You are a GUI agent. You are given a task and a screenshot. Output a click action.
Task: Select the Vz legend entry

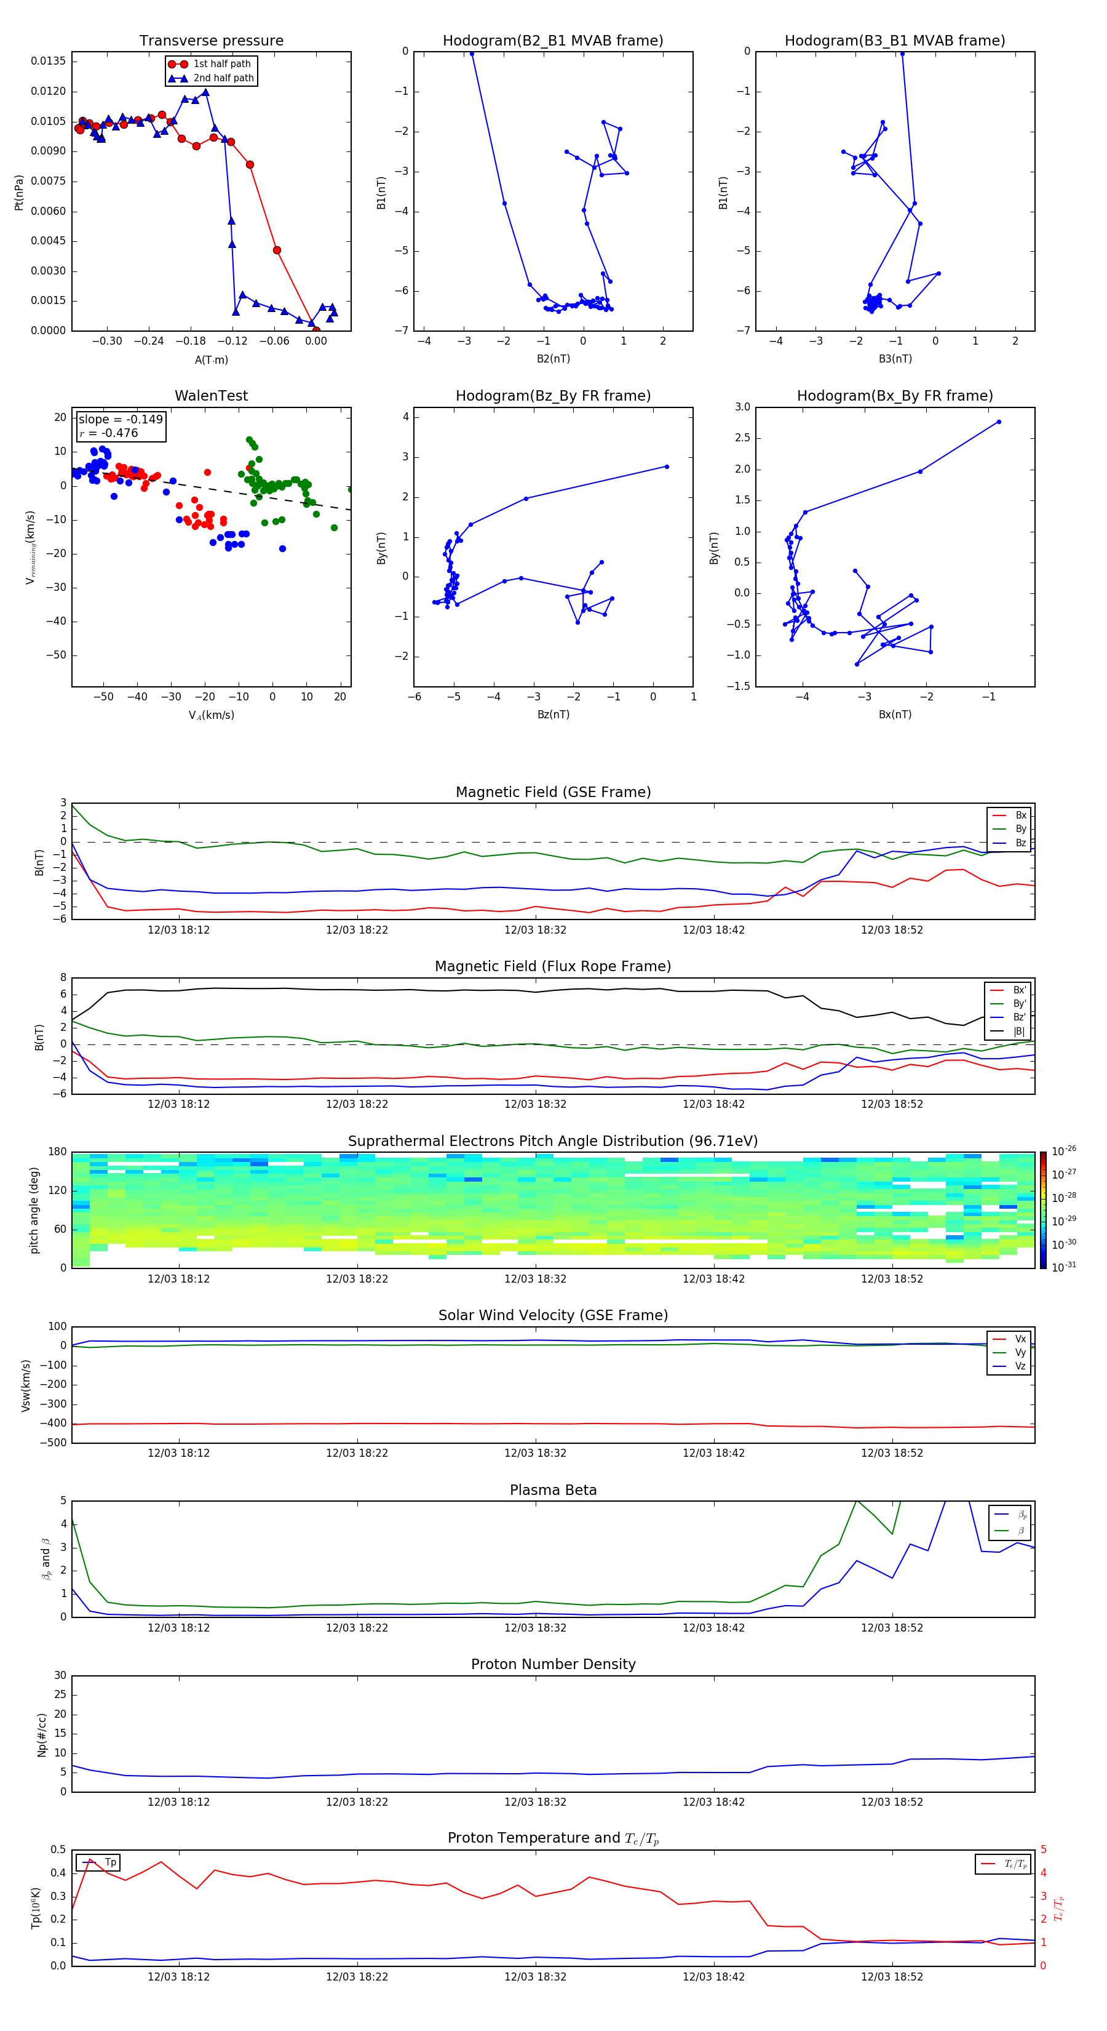pyautogui.click(x=1009, y=1366)
